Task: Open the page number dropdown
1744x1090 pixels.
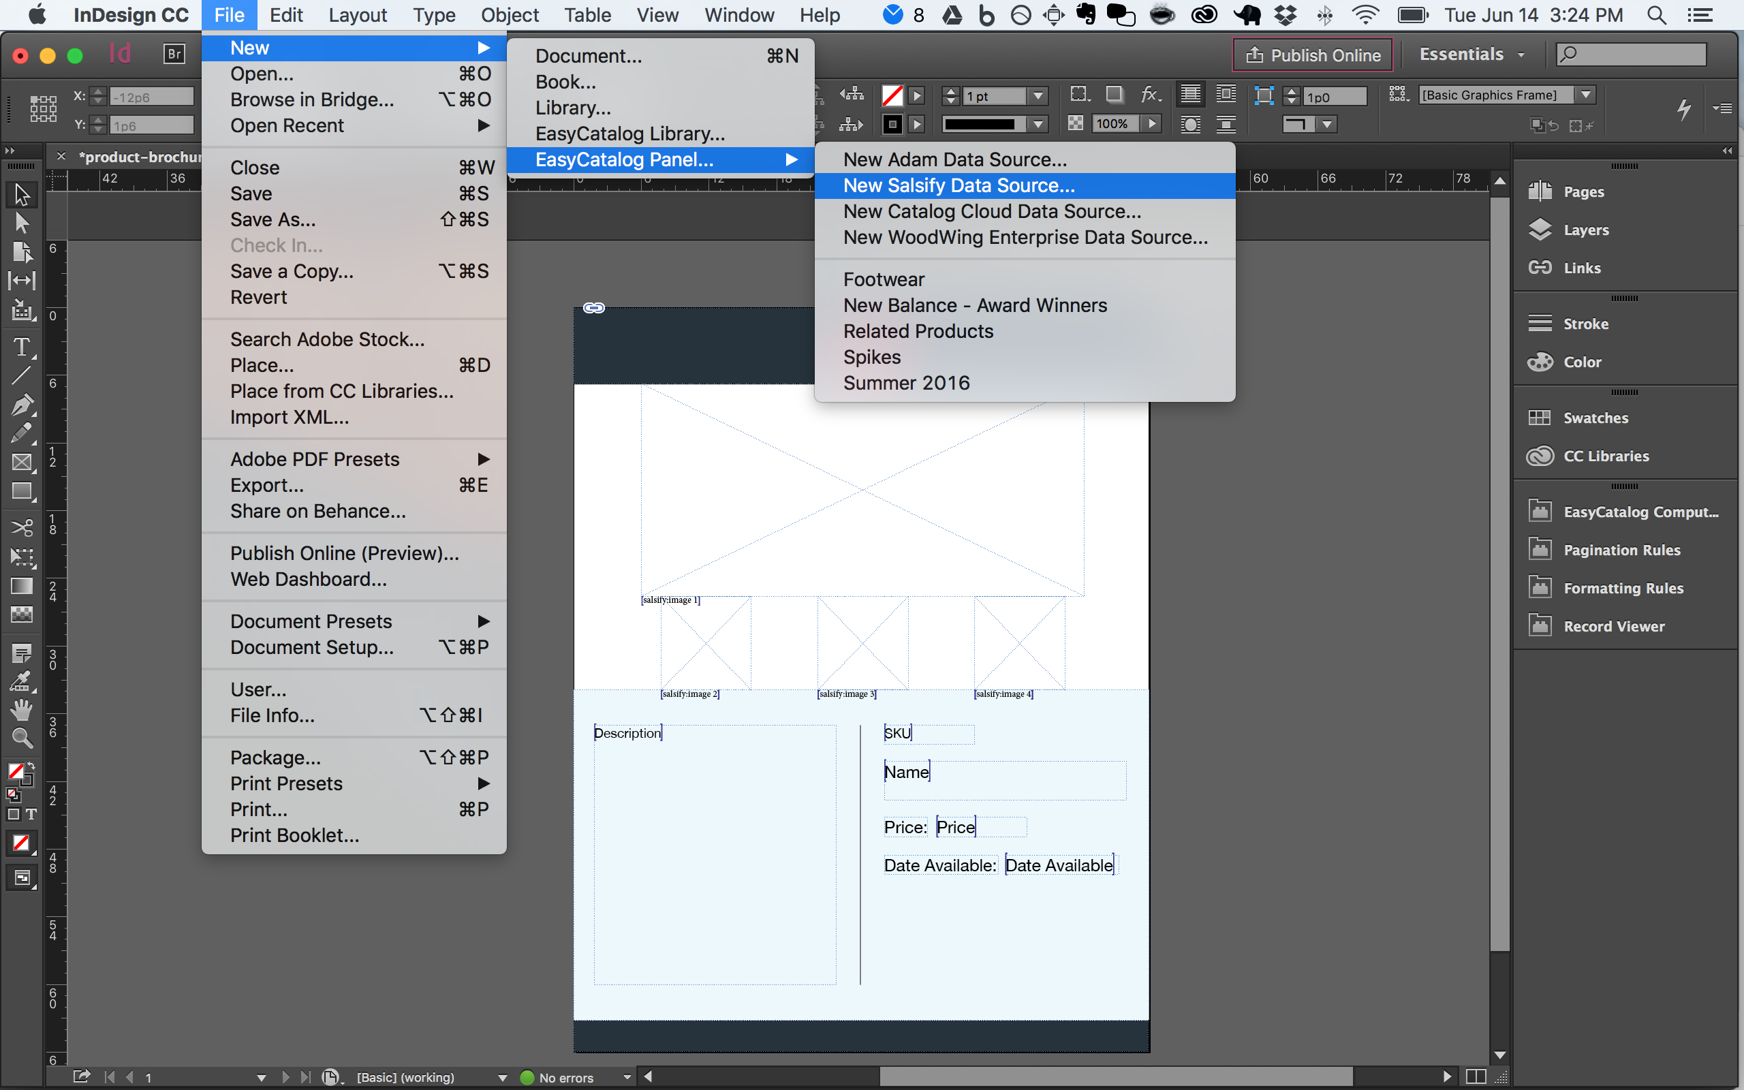Action: pos(261,1078)
